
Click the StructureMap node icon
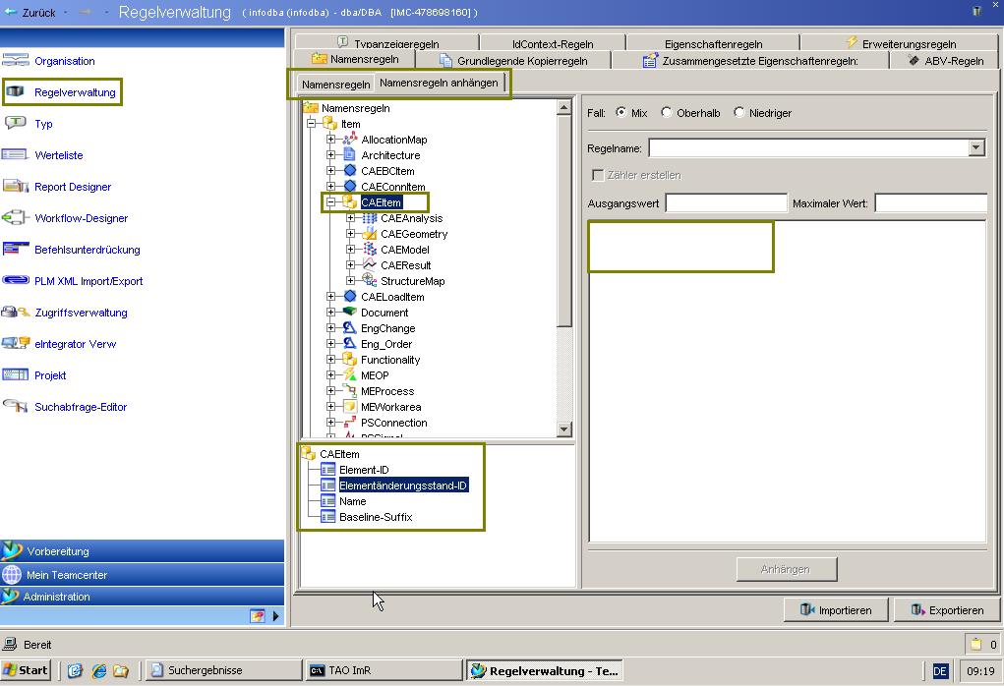pyautogui.click(x=370, y=280)
